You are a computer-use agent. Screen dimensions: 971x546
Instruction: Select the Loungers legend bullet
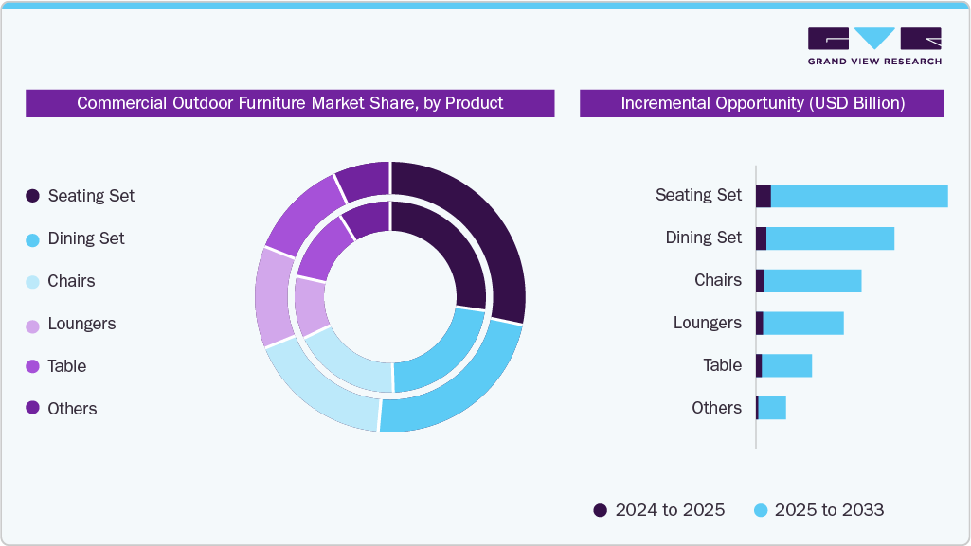[x=31, y=324]
